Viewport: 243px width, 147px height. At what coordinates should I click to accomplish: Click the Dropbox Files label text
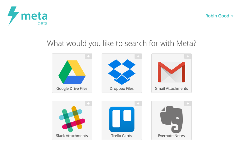(x=122, y=89)
